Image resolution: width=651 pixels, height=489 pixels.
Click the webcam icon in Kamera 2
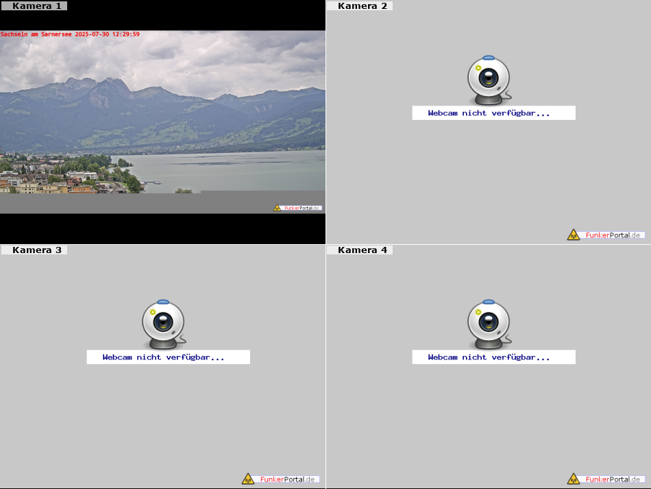pos(489,80)
